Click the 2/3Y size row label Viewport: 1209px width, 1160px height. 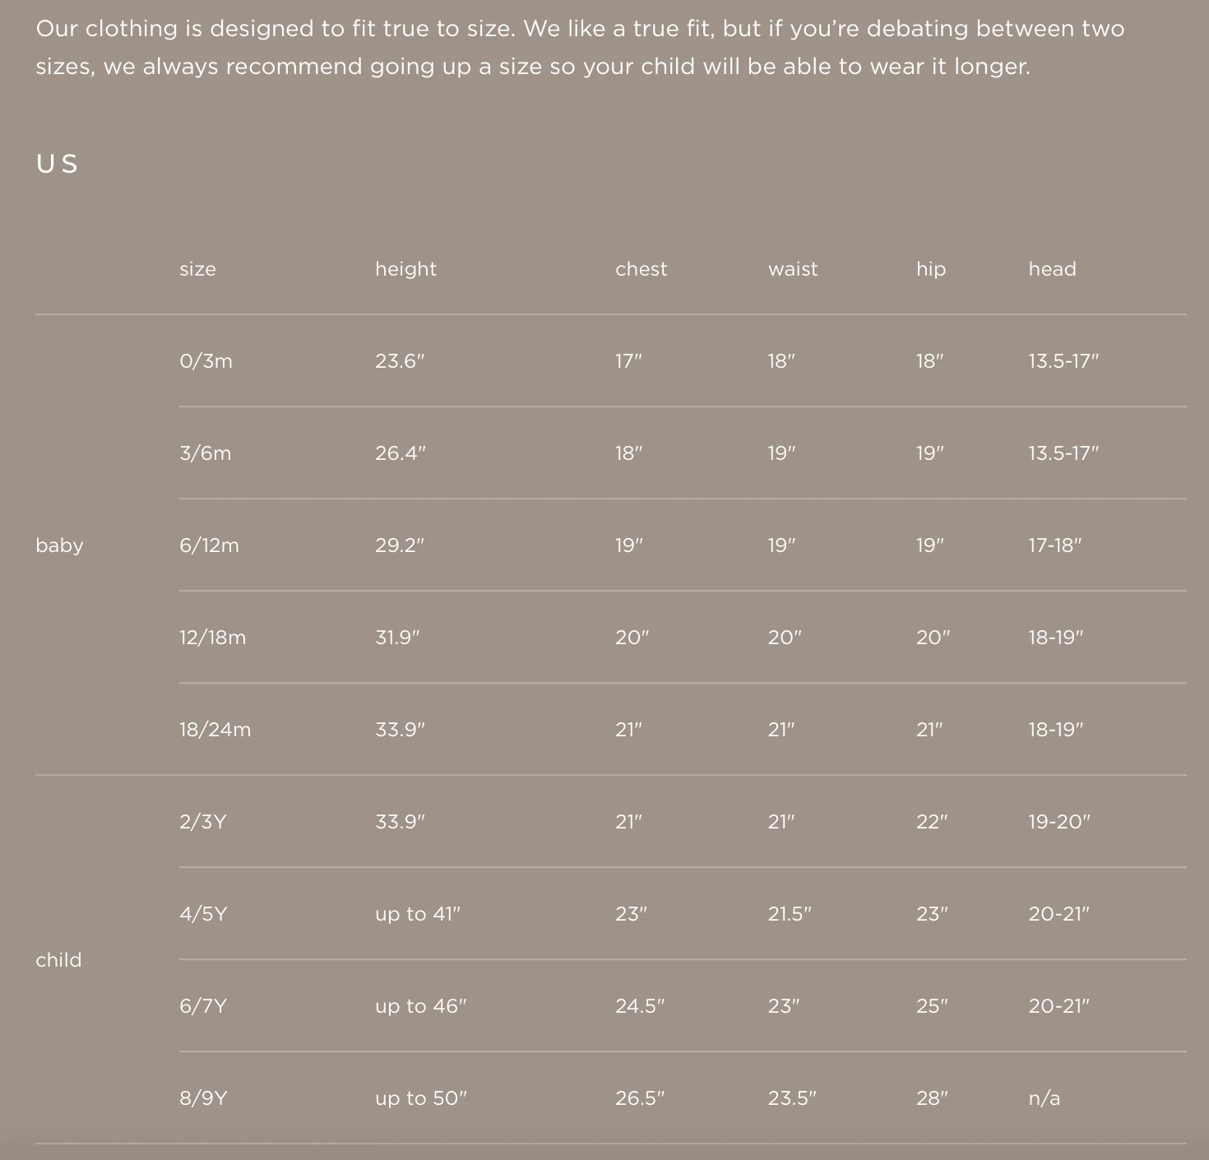point(202,822)
